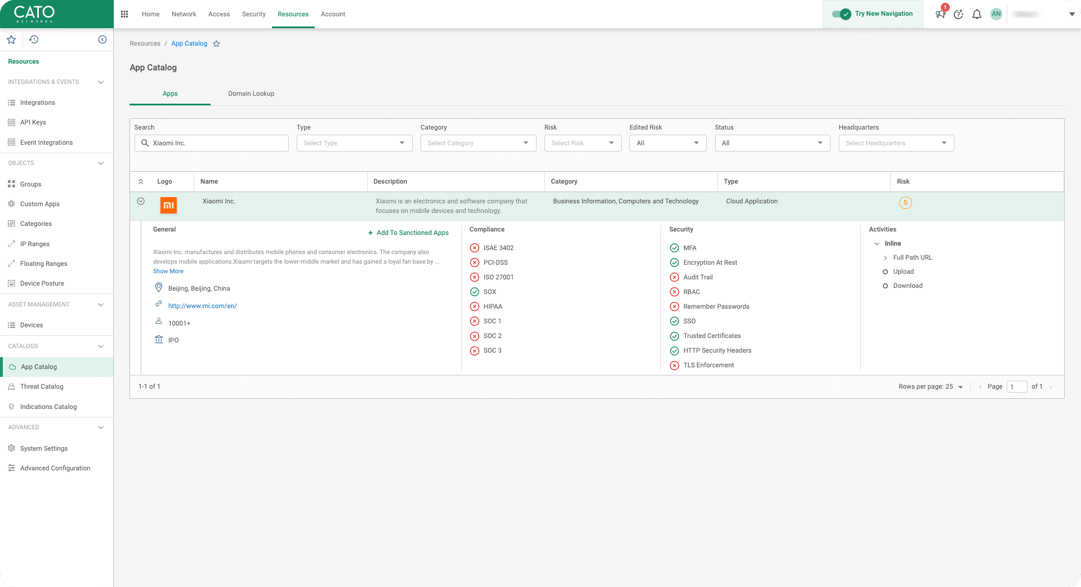Click the Show More link
Viewport: 1081px width, 587px height.
[168, 272]
